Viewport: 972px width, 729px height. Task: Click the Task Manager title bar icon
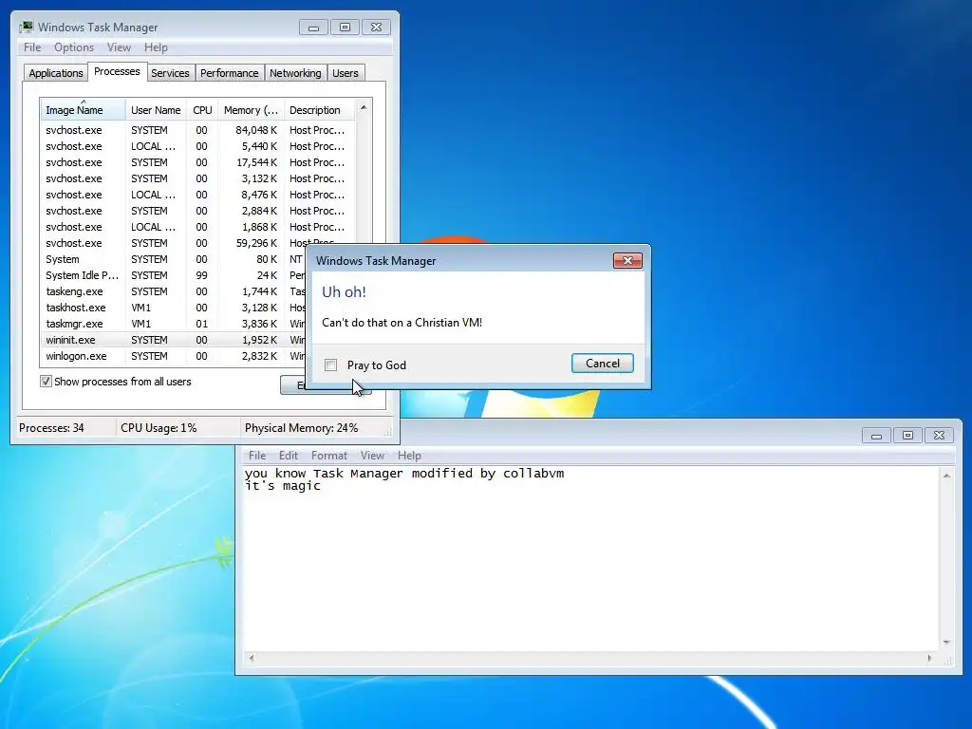(x=26, y=27)
